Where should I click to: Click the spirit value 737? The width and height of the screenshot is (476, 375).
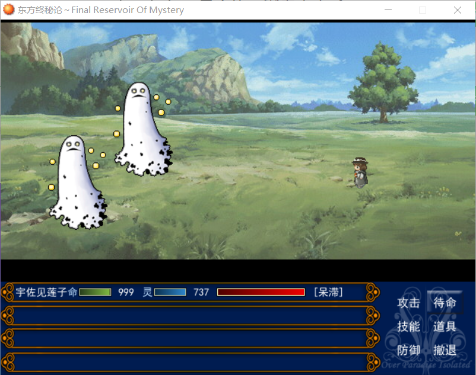click(201, 292)
